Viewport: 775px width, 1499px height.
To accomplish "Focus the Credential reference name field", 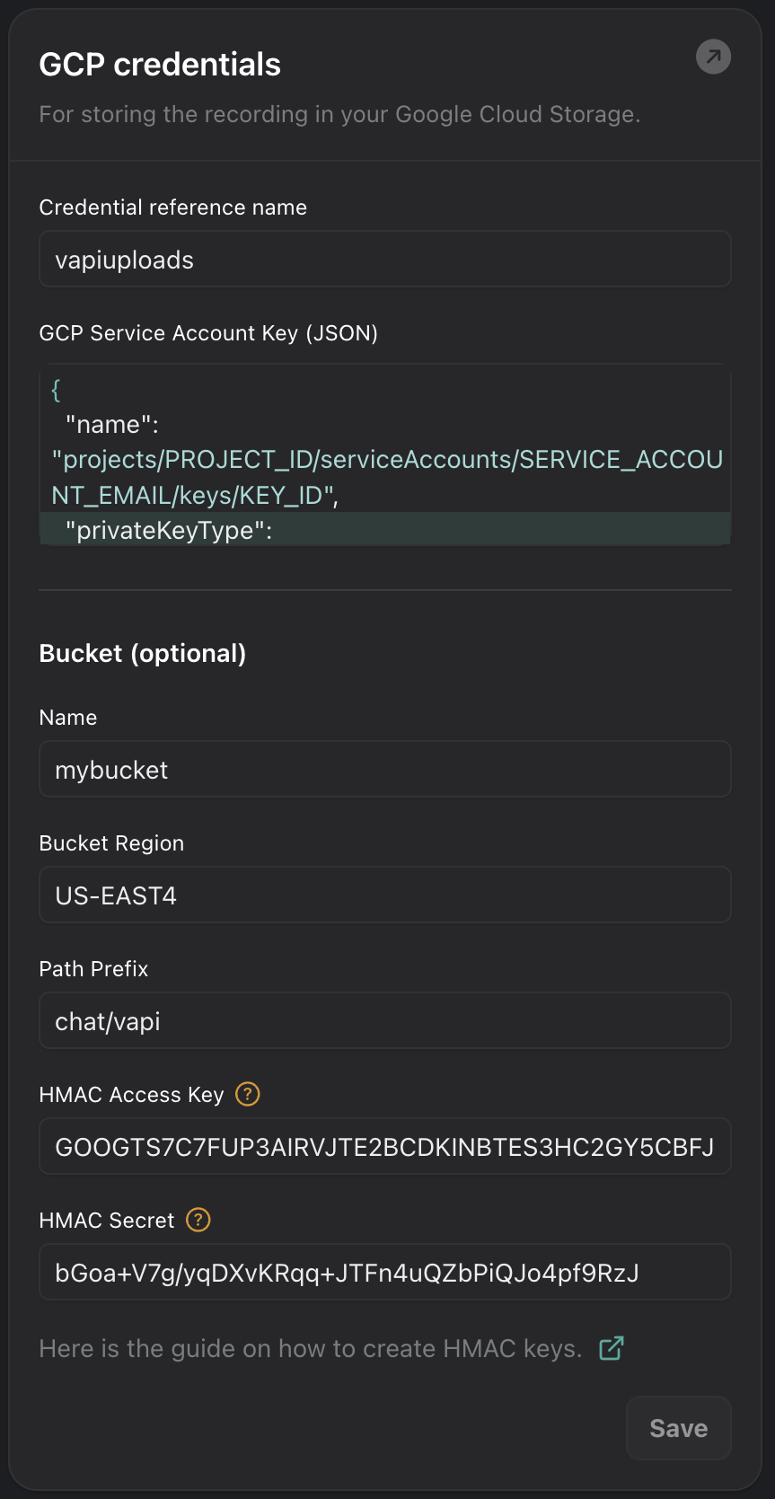I will tap(384, 260).
